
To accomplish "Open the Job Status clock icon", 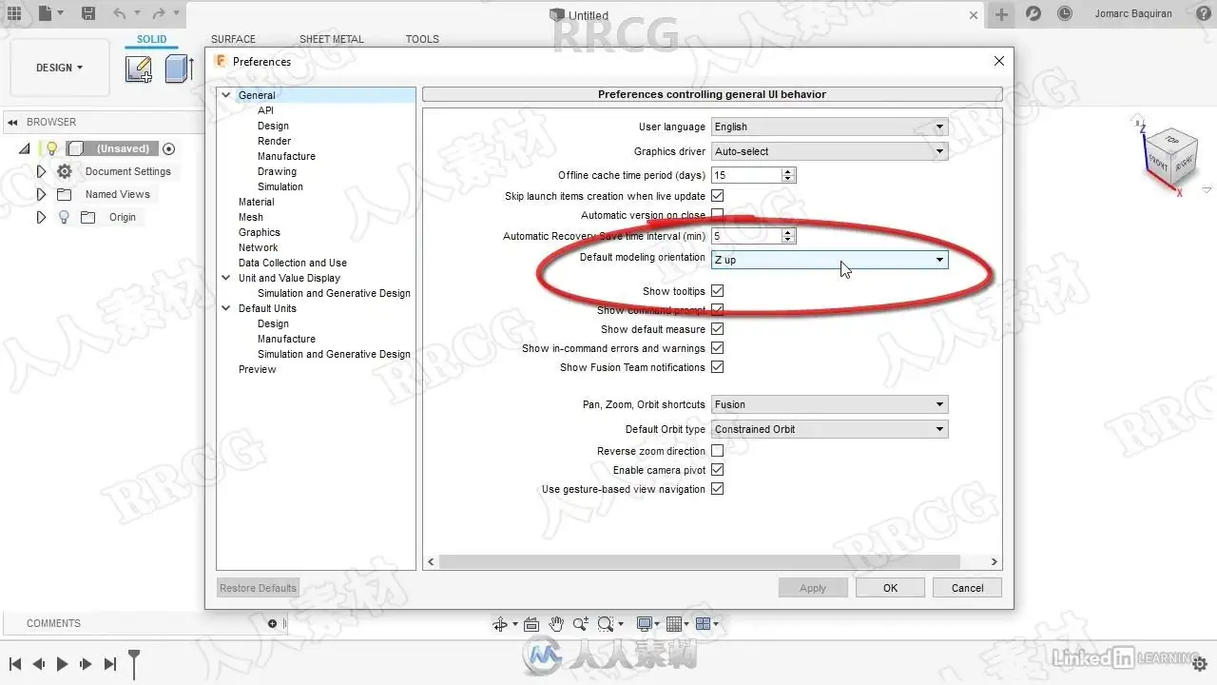I will pos(1065,14).
